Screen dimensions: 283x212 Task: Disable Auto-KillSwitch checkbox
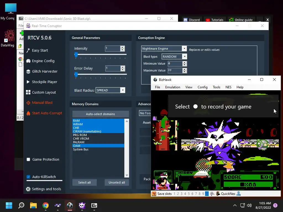pyautogui.click(x=28, y=177)
